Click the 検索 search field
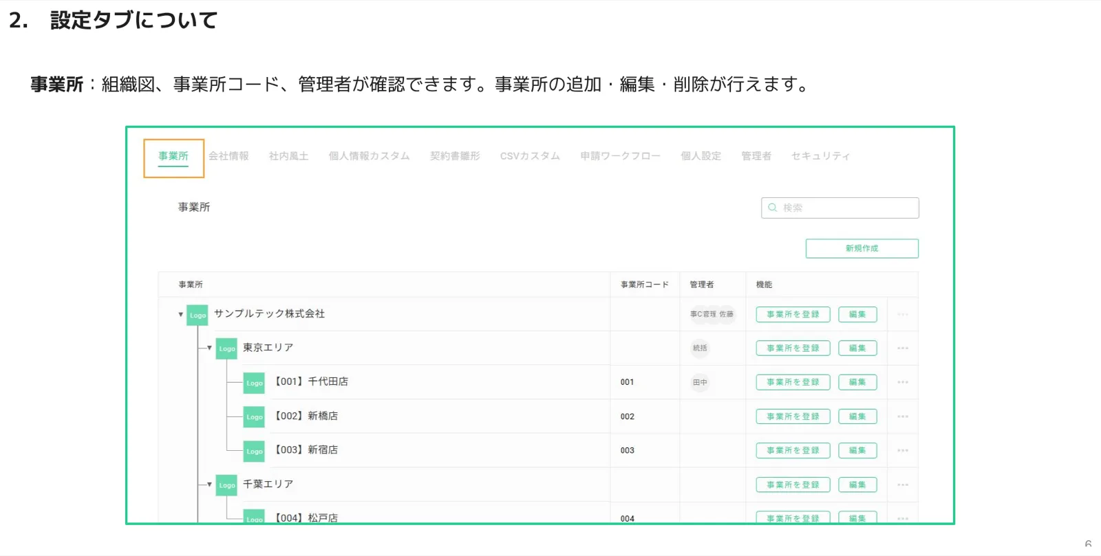Image resolution: width=1101 pixels, height=556 pixels. 840,208
